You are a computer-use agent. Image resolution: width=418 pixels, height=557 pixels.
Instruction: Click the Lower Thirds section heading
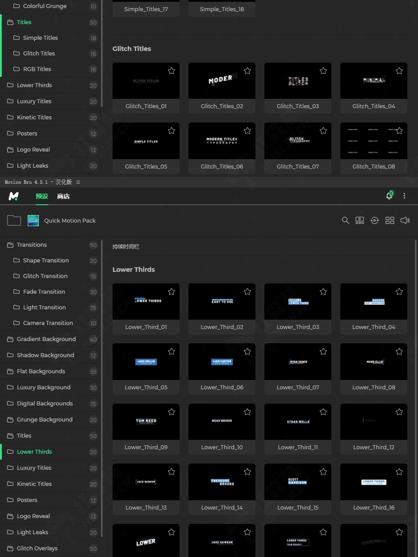click(134, 270)
